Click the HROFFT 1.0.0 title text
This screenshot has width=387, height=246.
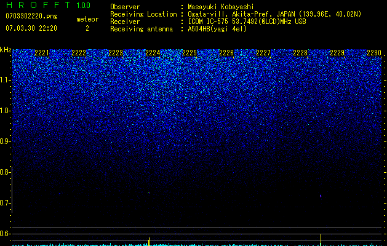(x=49, y=5)
